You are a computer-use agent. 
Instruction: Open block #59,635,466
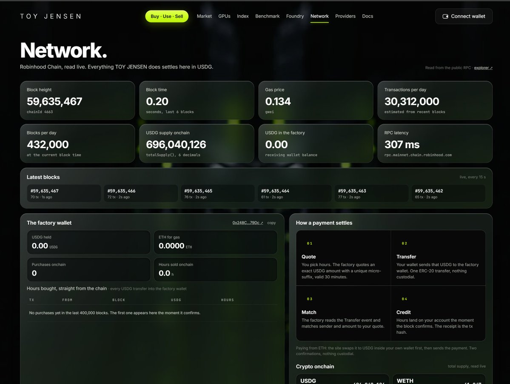click(141, 194)
